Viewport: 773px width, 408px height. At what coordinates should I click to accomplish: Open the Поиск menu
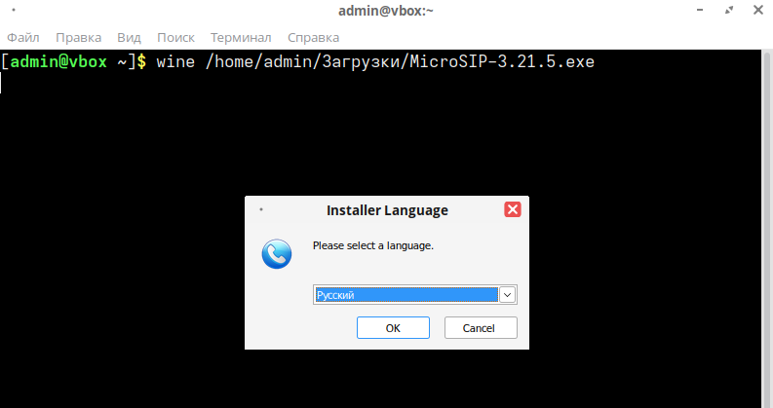[175, 37]
